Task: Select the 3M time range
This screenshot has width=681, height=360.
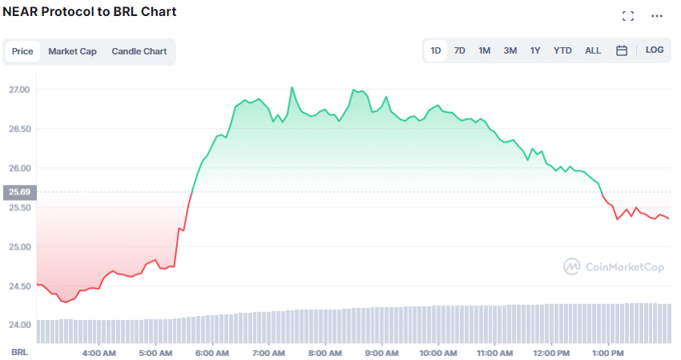Action: click(510, 50)
